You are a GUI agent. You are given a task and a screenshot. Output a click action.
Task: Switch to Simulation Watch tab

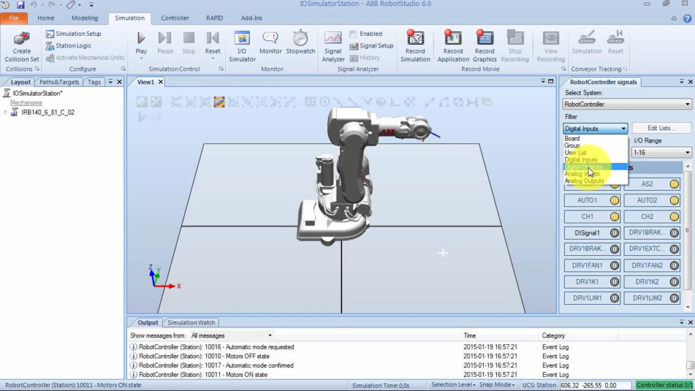pos(191,322)
